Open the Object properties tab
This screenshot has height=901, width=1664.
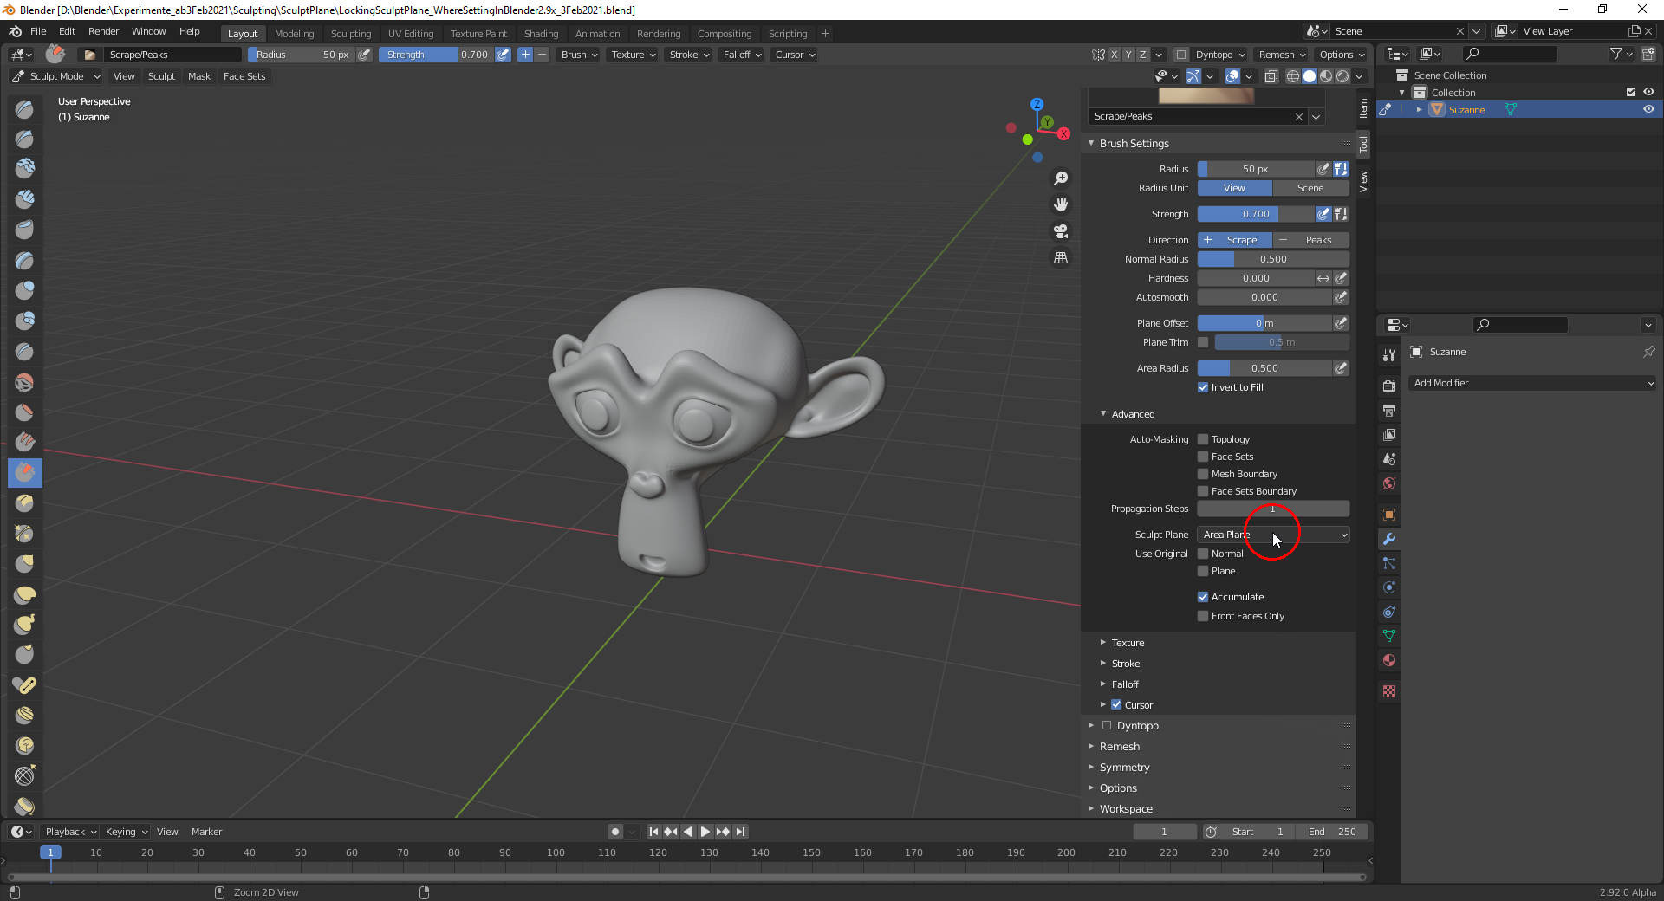tap(1389, 515)
